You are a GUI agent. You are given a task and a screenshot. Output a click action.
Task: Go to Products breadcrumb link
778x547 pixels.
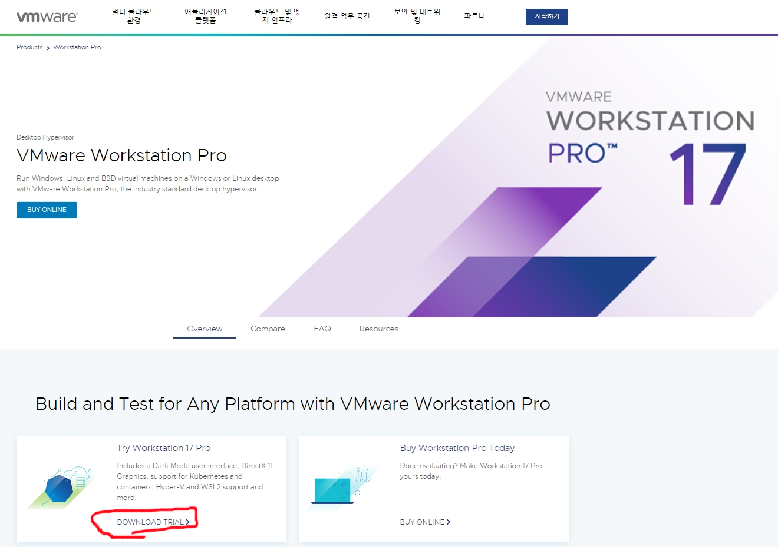click(29, 47)
